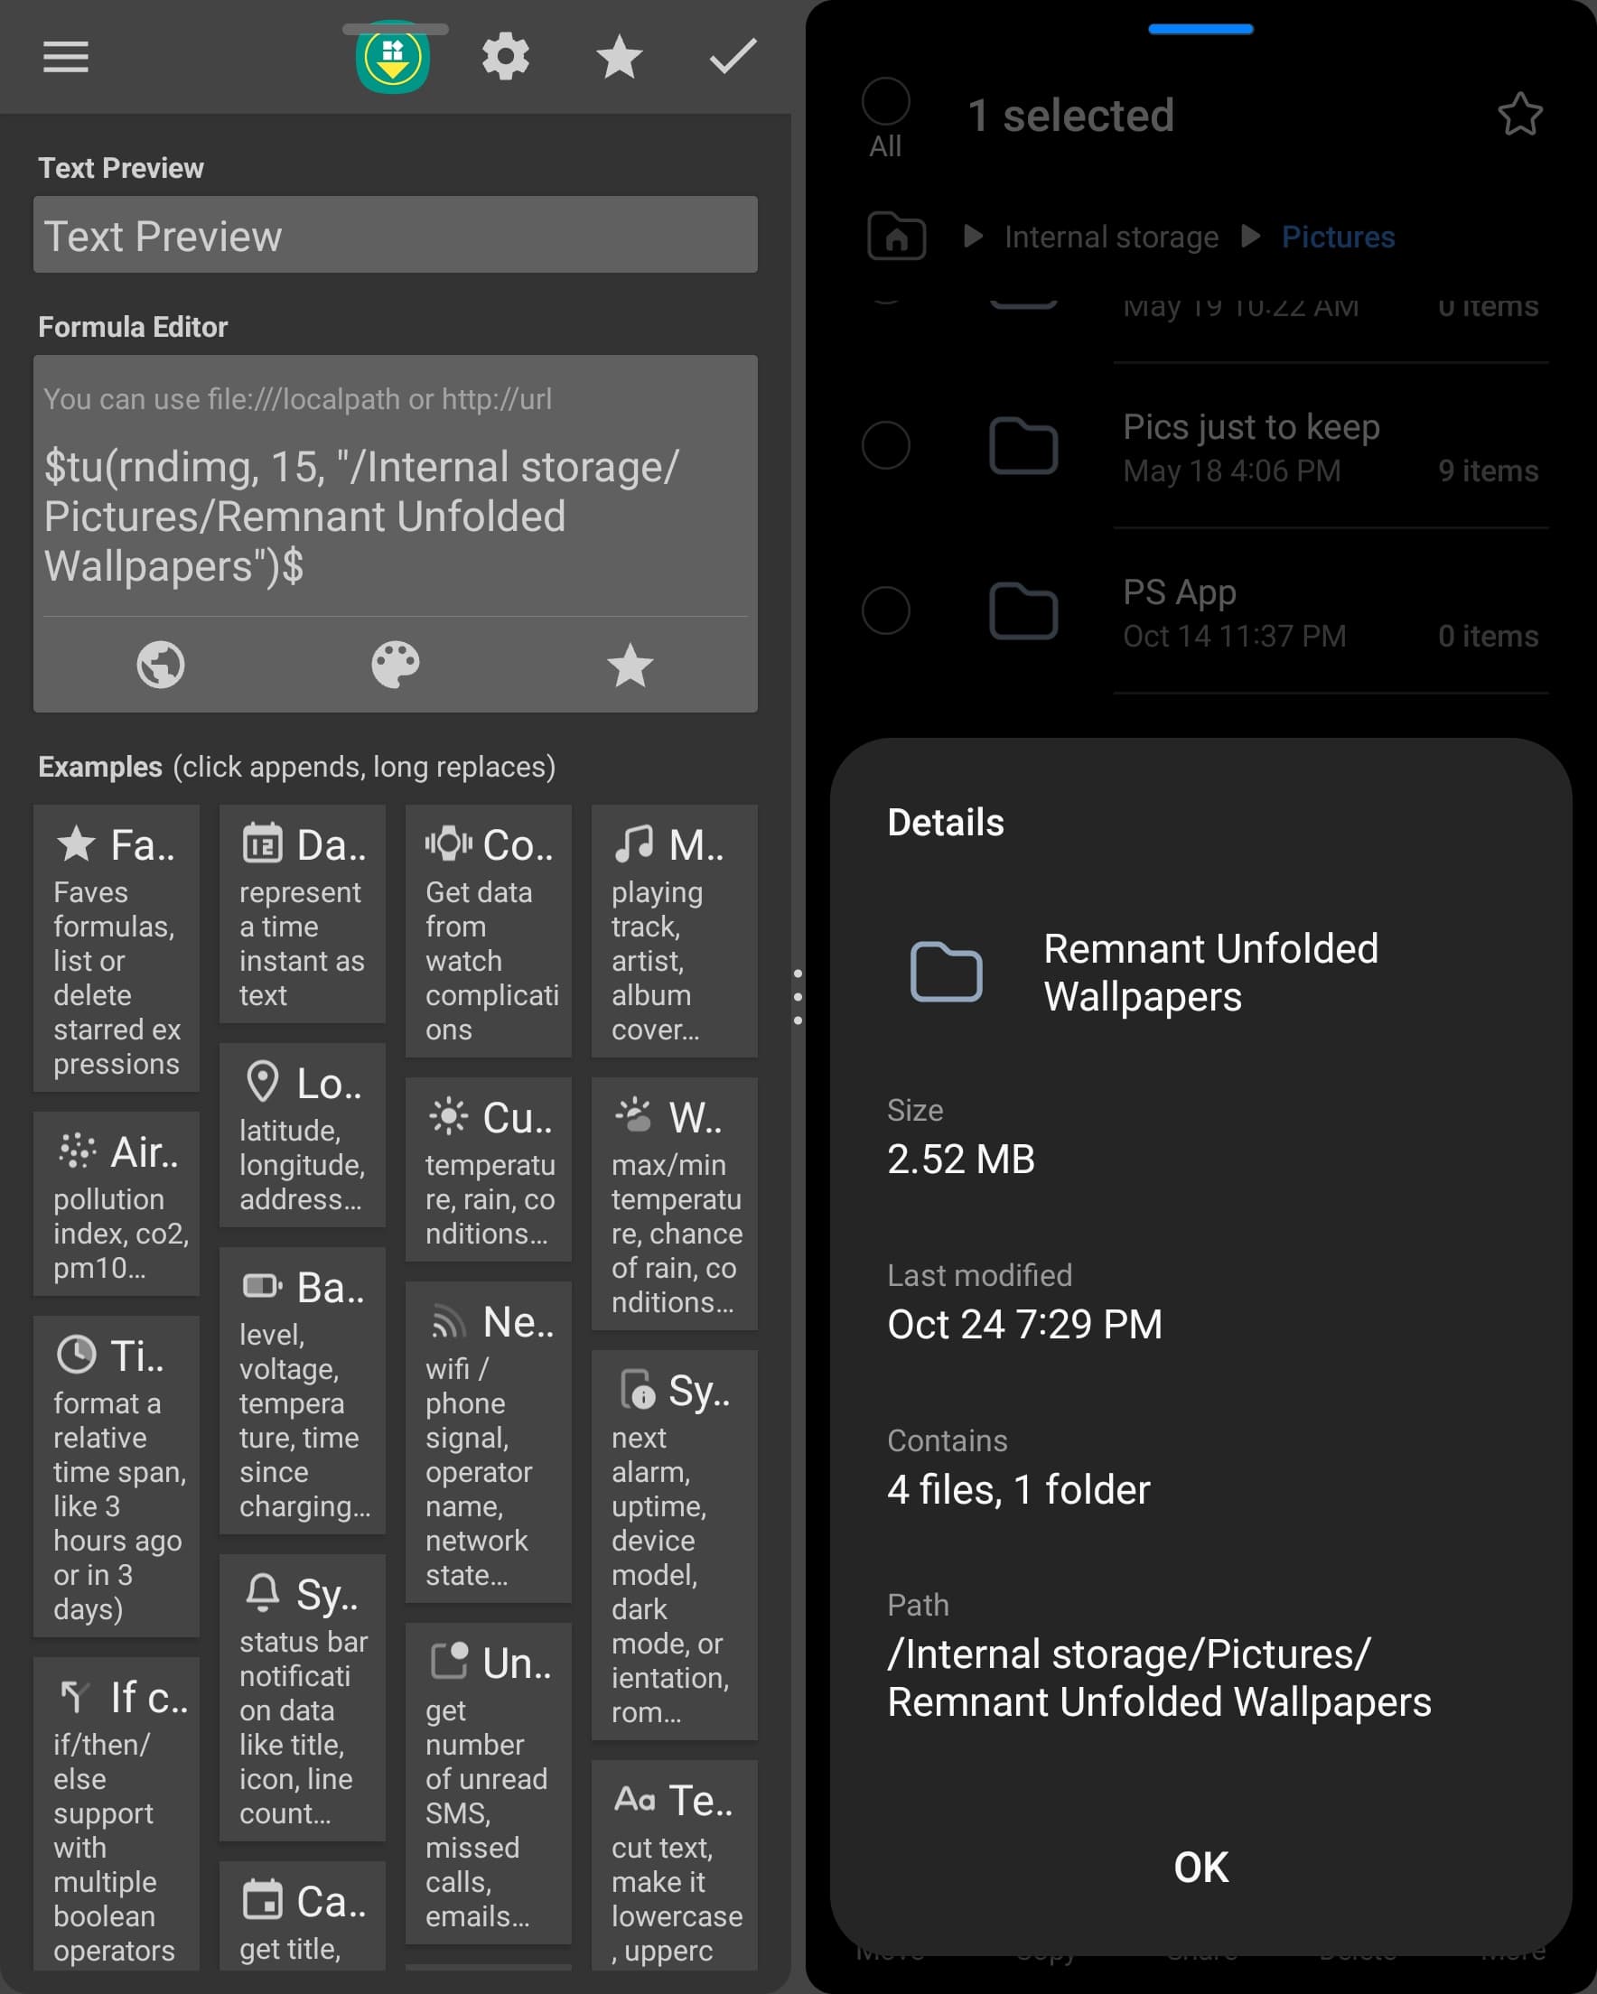Tap the '4 files, 1 folder' value
This screenshot has height=1994, width=1597.
(1018, 1489)
